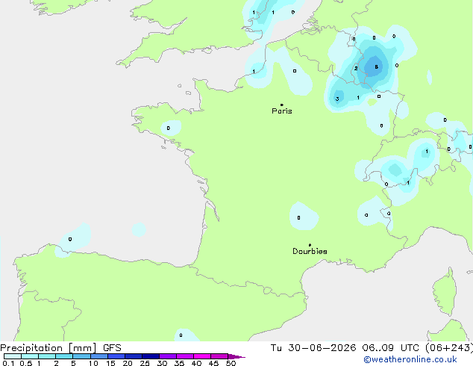Viewport: 473px width, 366px height.
Task: Click the 40 legend scale label
Action: pos(196,363)
